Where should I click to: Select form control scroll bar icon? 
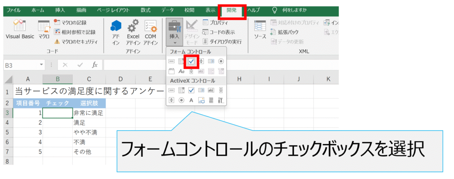[192, 71]
